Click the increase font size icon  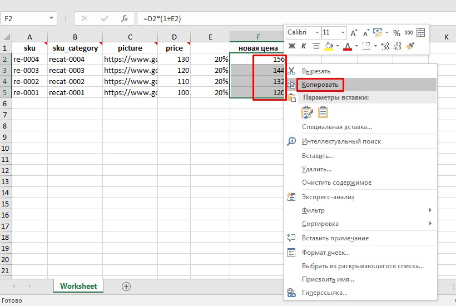click(x=354, y=33)
